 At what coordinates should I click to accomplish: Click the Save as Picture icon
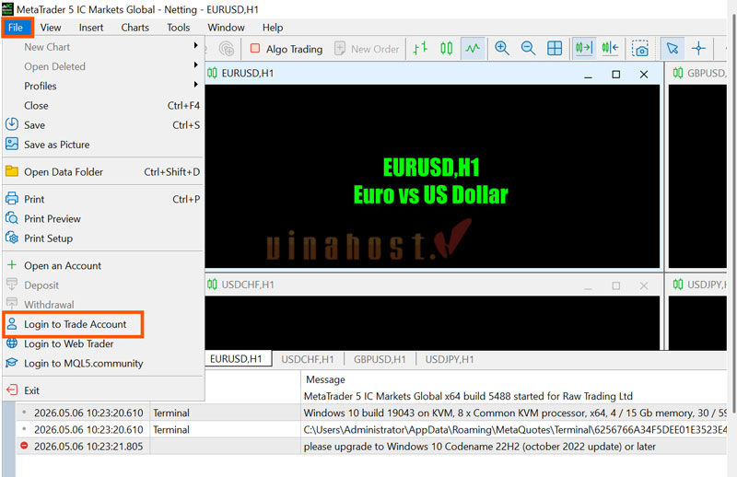point(12,144)
